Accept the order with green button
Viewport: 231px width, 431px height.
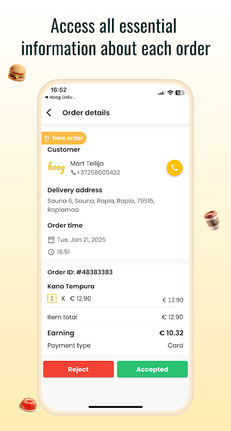152,369
